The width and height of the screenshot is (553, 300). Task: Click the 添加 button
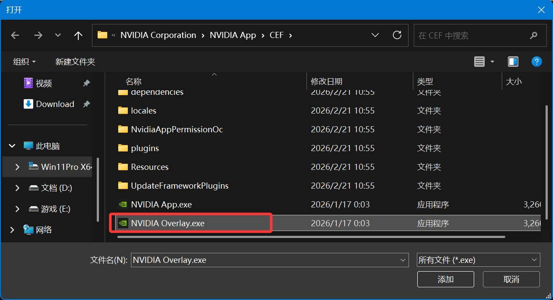(x=445, y=279)
